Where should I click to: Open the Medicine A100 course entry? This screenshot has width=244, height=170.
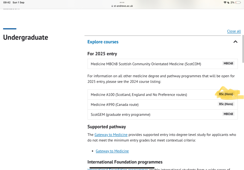pyautogui.click(x=139, y=94)
